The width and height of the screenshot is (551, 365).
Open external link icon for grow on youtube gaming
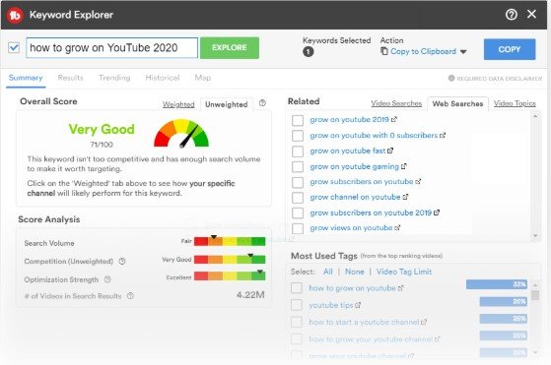coord(404,166)
